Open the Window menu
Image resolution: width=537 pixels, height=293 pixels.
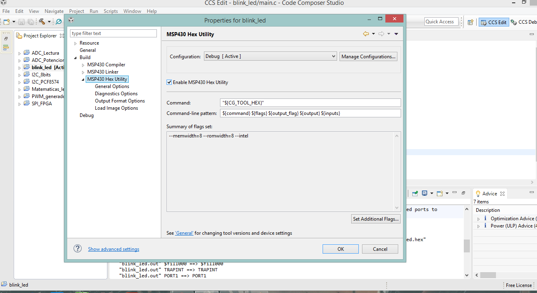click(132, 11)
